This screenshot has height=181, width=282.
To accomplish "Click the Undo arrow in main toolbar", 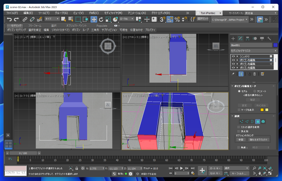I will click(9, 19).
